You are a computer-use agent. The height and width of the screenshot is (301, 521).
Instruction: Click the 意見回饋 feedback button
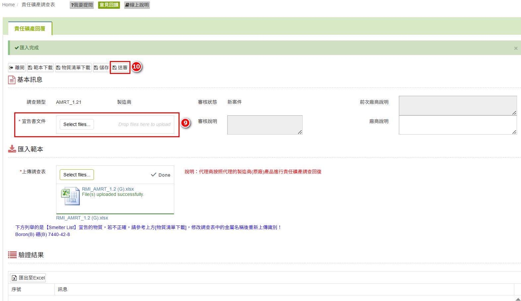[x=109, y=5]
